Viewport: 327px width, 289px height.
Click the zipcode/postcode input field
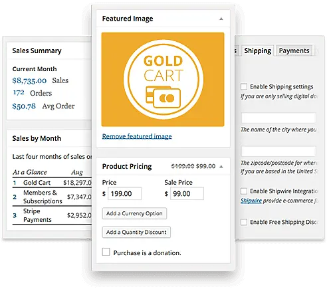[278, 151]
